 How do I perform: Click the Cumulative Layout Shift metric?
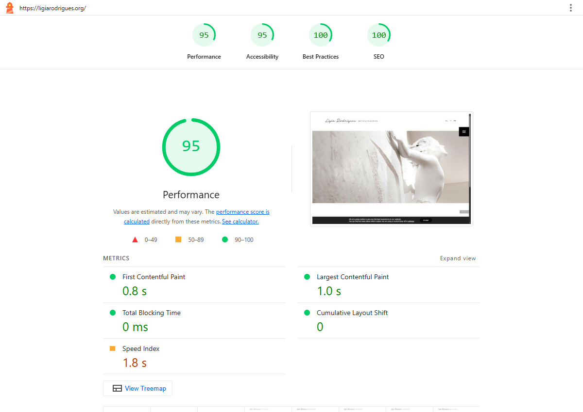[x=389, y=321]
